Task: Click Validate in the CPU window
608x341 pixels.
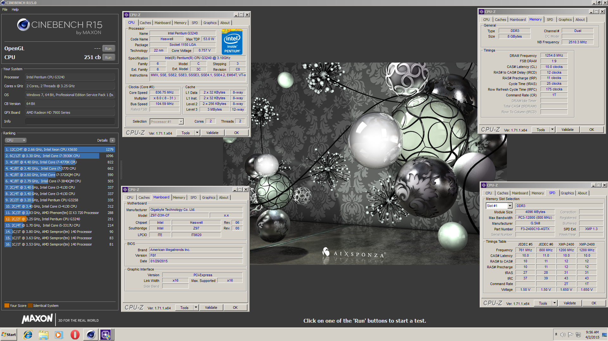Action: 212,133
